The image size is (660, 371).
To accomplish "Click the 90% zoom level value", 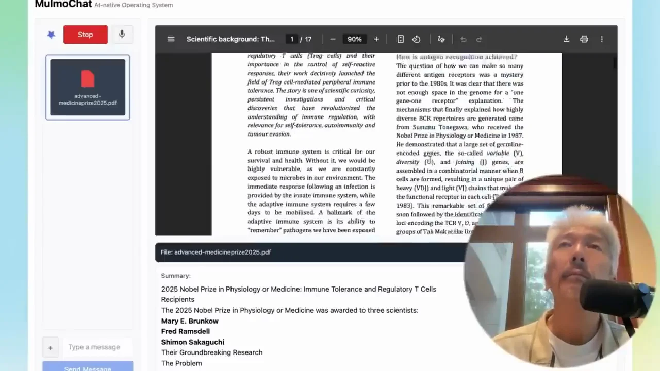I will tap(355, 39).
